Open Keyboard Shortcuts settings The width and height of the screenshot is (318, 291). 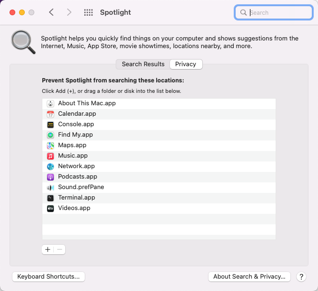tap(49, 277)
